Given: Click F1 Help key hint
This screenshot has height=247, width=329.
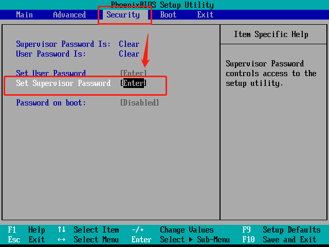Looking at the screenshot, I should [x=26, y=230].
